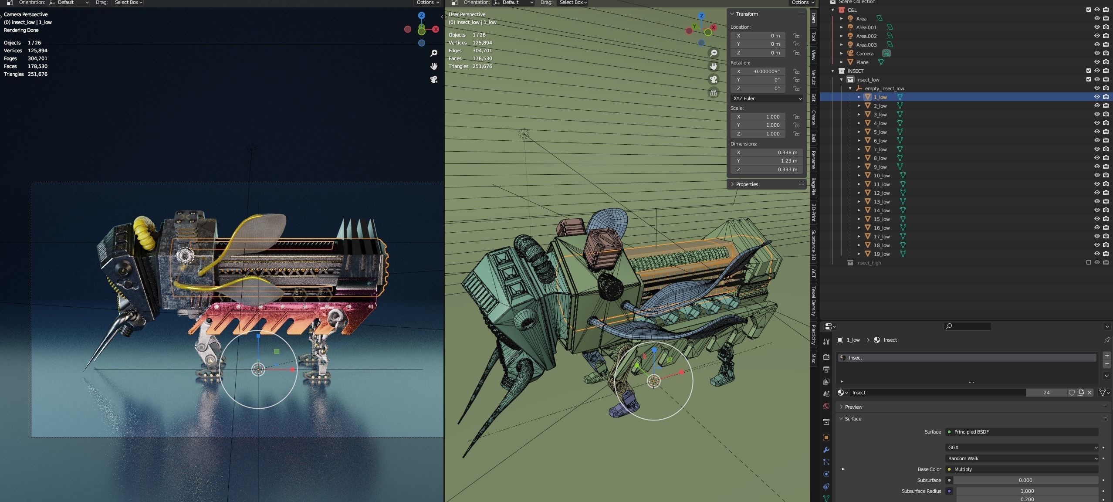Toggle camera view icon in right viewport
This screenshot has height=502, width=1113.
714,79
